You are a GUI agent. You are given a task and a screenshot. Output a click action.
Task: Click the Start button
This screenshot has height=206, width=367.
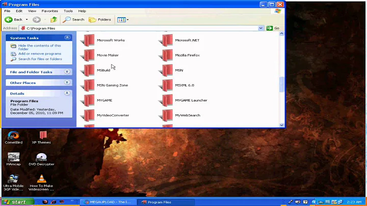(17, 202)
